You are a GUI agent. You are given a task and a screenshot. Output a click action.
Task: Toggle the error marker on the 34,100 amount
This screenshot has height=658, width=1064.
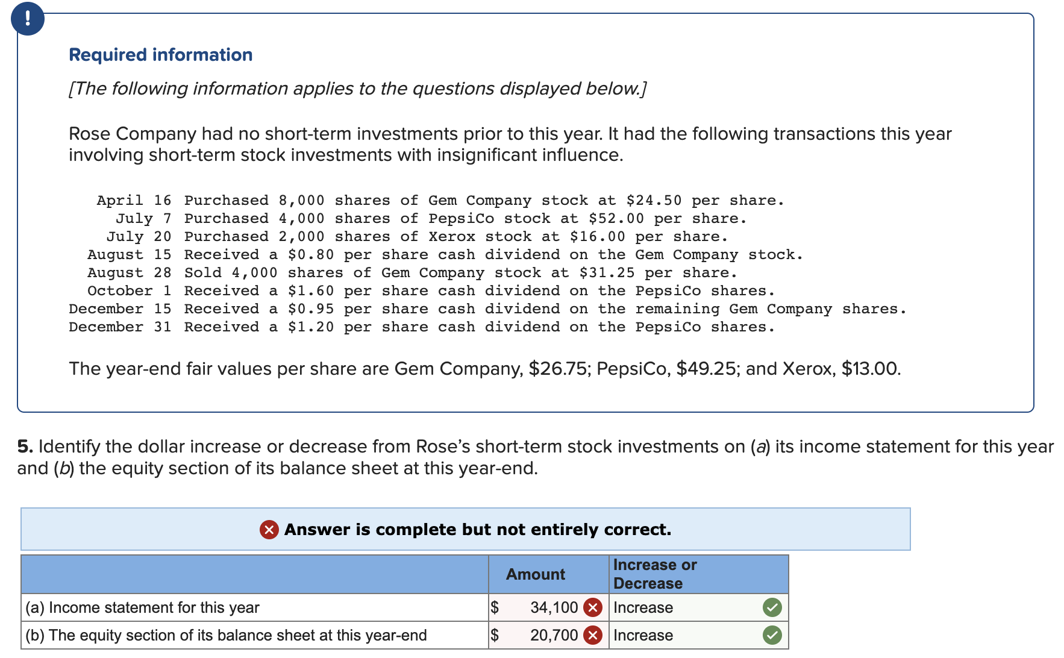pyautogui.click(x=593, y=607)
